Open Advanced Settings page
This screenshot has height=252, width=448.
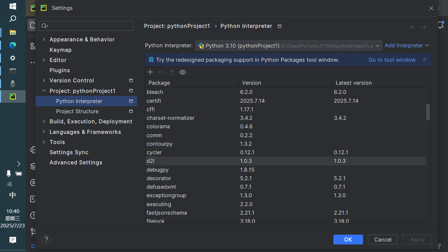coord(76,162)
